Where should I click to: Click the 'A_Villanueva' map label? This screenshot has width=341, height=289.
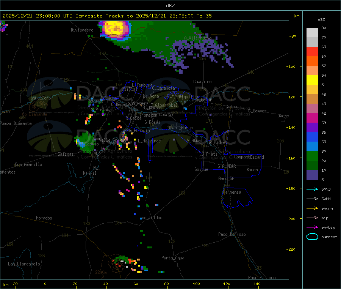pyautogui.click(x=198, y=38)
